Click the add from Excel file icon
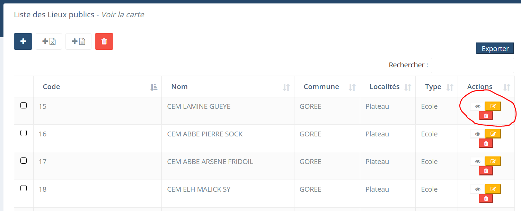Image resolution: width=521 pixels, height=211 pixels. pyautogui.click(x=49, y=41)
